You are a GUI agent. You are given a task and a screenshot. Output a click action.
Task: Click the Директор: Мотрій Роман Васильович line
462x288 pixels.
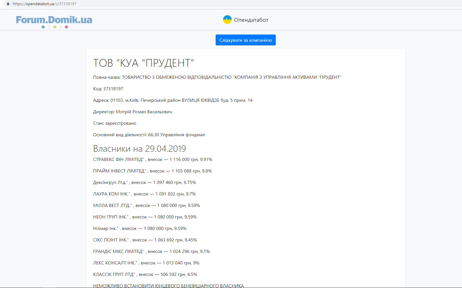pos(133,112)
